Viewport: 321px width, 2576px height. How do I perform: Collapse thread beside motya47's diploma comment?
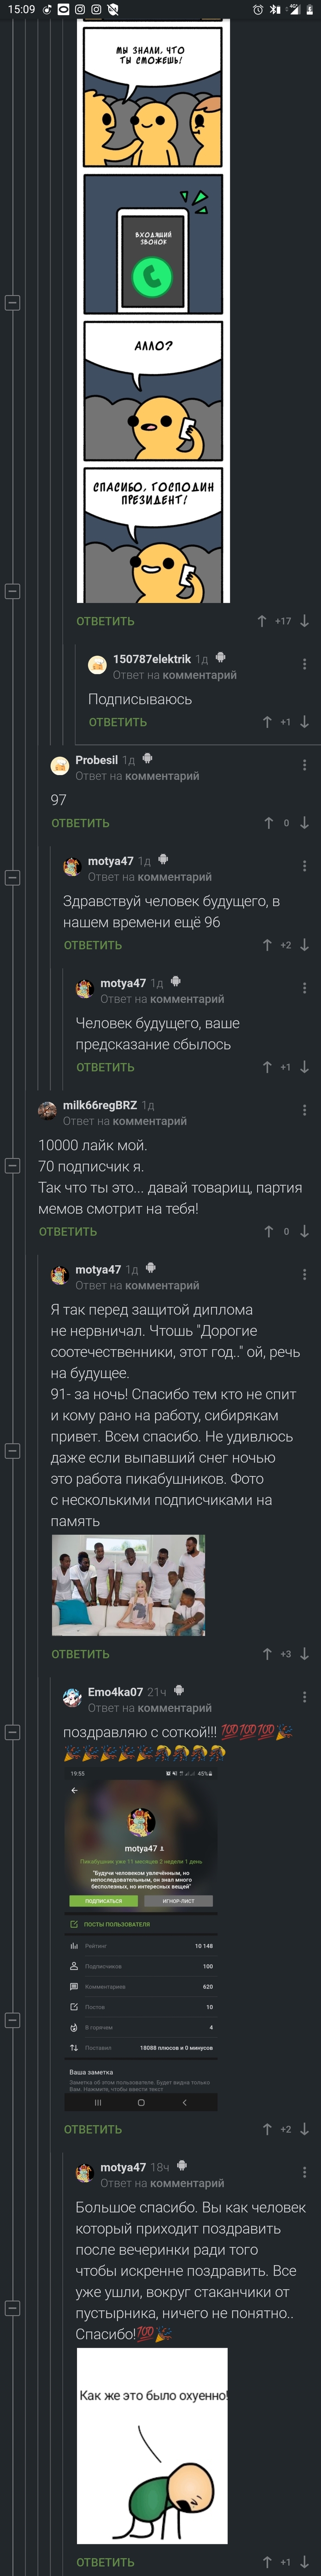coord(13,1450)
